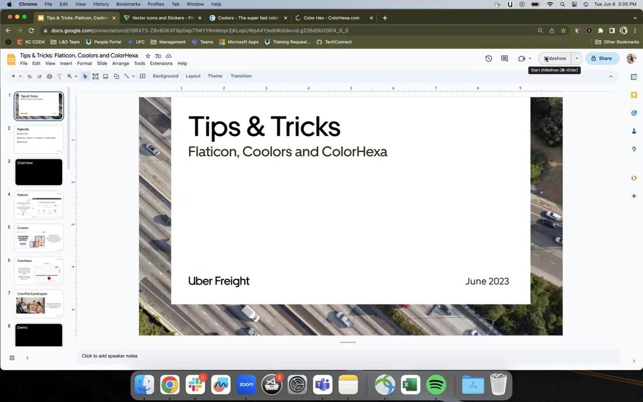
Task: Click the Insert image icon
Action: coord(106,76)
